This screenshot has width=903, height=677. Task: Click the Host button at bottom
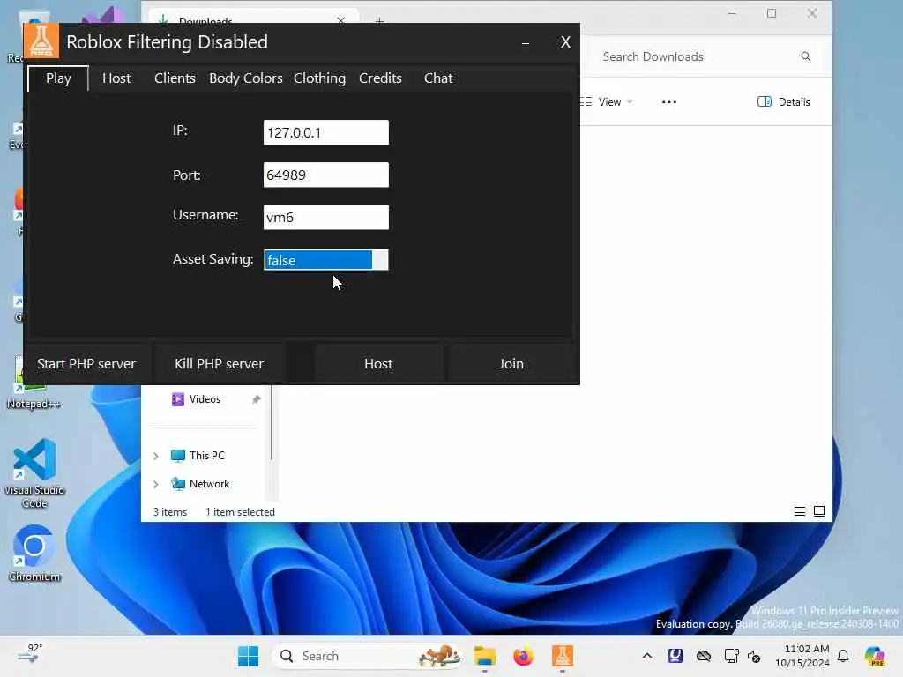click(x=378, y=364)
